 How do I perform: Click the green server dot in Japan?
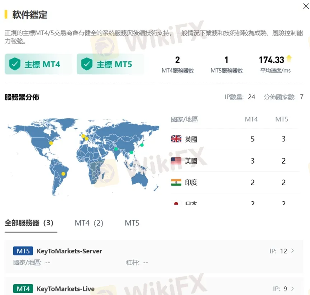pyautogui.click(x=142, y=145)
